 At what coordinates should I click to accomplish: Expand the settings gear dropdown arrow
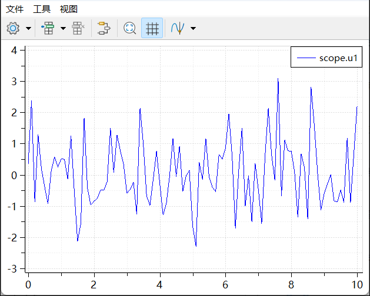28,28
